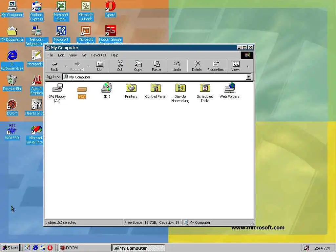336x252 pixels.
Task: Select the Control Panel folder icon
Action: [156, 91]
